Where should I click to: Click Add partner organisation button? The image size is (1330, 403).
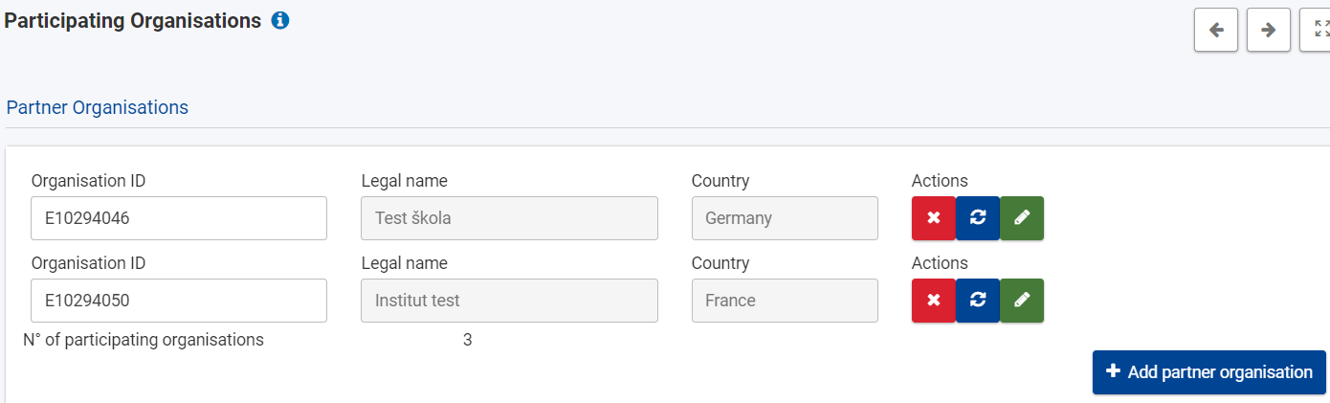click(1208, 372)
